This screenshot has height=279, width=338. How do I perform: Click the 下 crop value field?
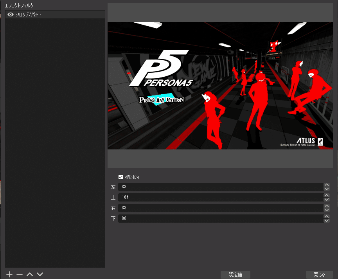coord(221,218)
